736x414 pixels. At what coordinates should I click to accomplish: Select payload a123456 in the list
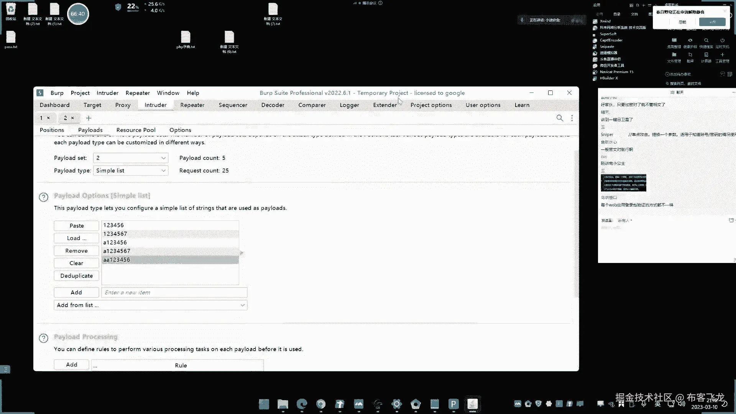pyautogui.click(x=115, y=242)
